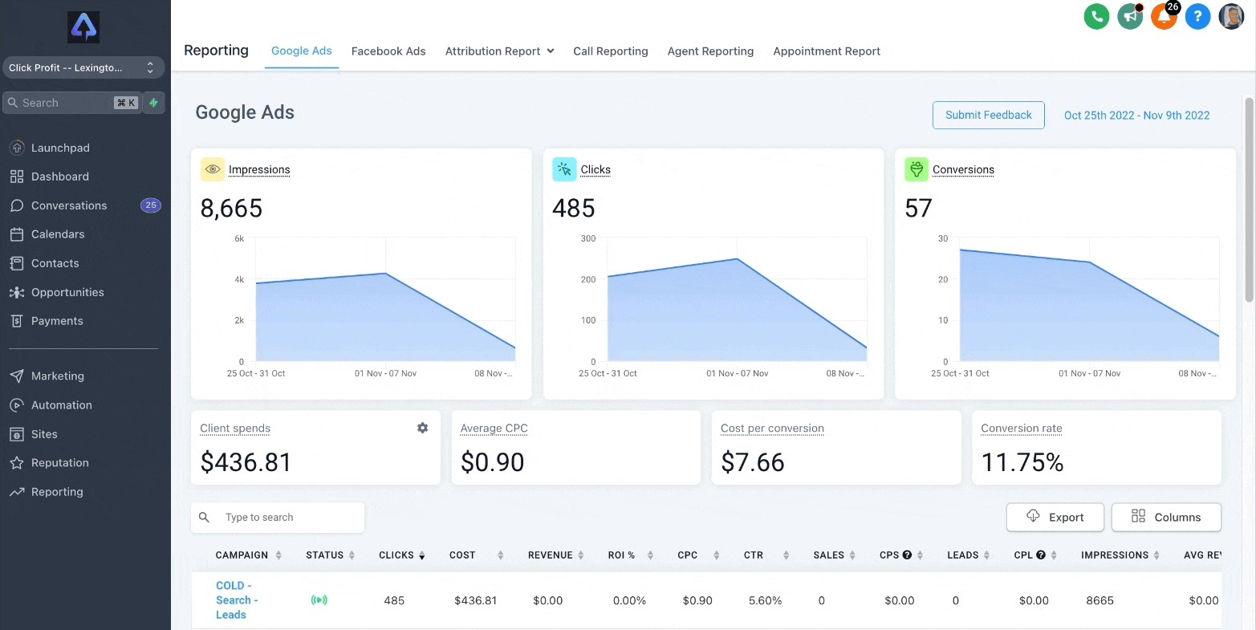Click the CPS help tooltip icon
Viewport: 1256px width, 630px height.
907,555
